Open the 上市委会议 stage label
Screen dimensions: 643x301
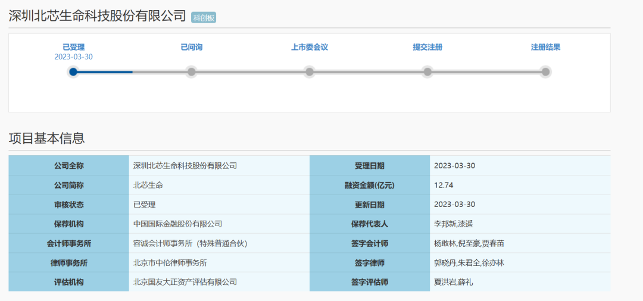pyautogui.click(x=310, y=47)
